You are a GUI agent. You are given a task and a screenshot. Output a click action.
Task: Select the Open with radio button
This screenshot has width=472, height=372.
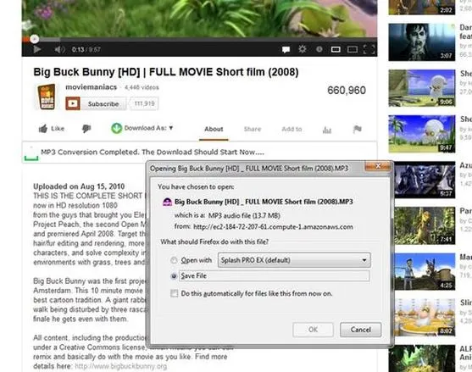click(x=174, y=260)
